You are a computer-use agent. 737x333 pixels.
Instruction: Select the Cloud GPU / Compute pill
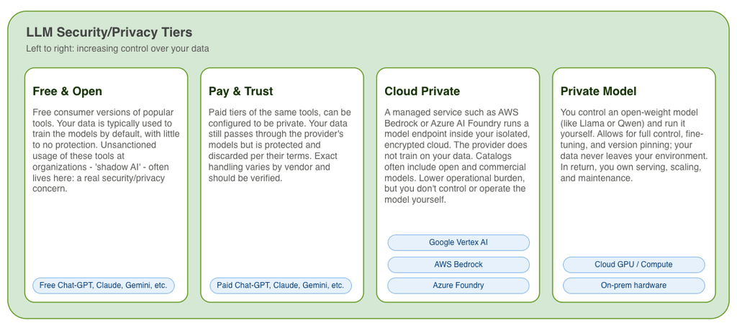coord(633,265)
